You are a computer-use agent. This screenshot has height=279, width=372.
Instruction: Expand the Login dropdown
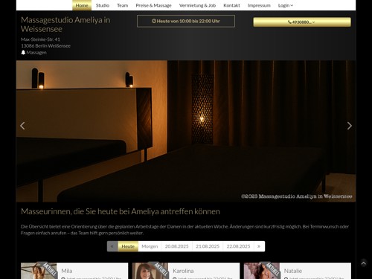pos(286,5)
